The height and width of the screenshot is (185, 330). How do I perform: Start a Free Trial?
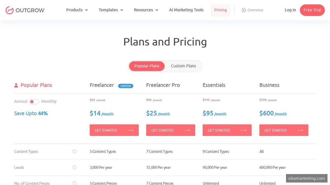[312, 10]
